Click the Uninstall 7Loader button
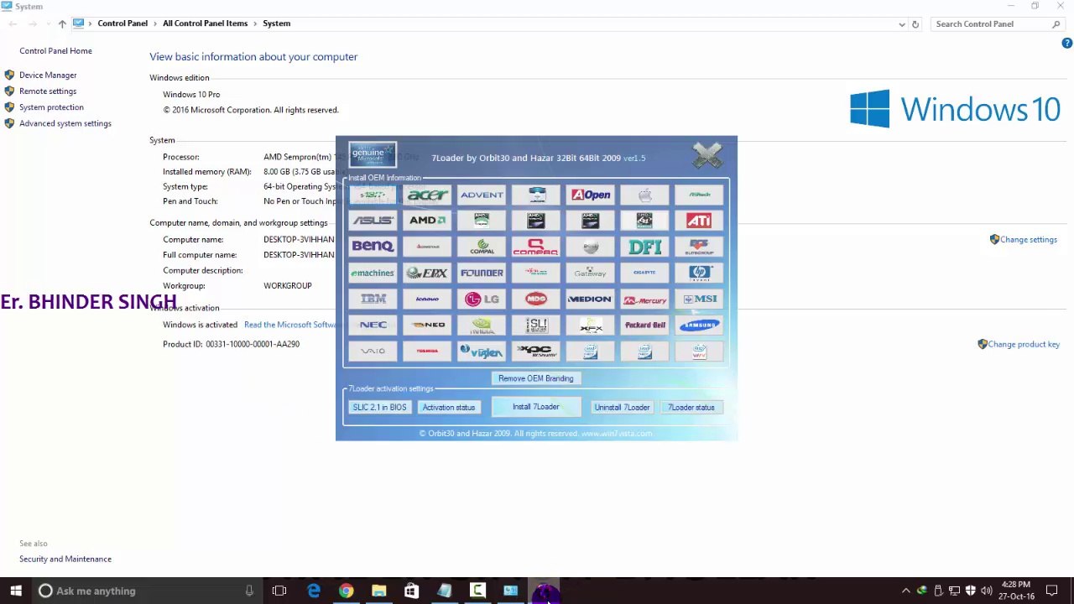The image size is (1074, 604). [x=622, y=408]
